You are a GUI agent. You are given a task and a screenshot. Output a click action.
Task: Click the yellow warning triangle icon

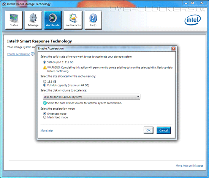(45, 68)
